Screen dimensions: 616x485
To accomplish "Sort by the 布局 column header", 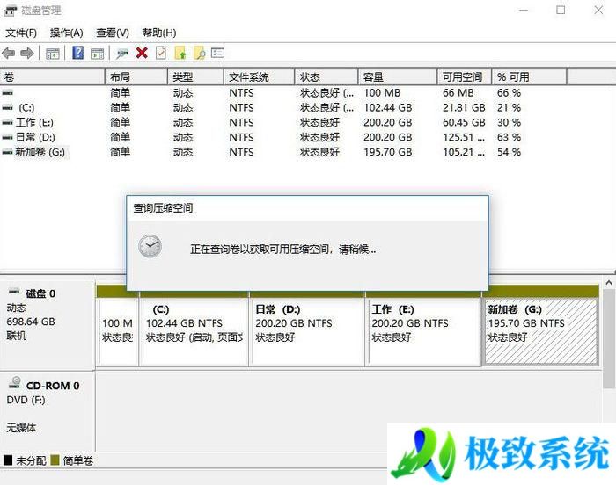I will pyautogui.click(x=136, y=77).
